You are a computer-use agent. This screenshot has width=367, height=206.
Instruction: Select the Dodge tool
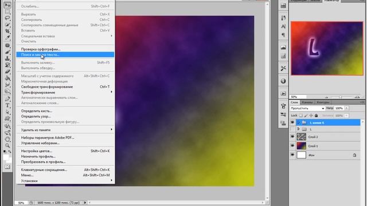click(x=7, y=92)
